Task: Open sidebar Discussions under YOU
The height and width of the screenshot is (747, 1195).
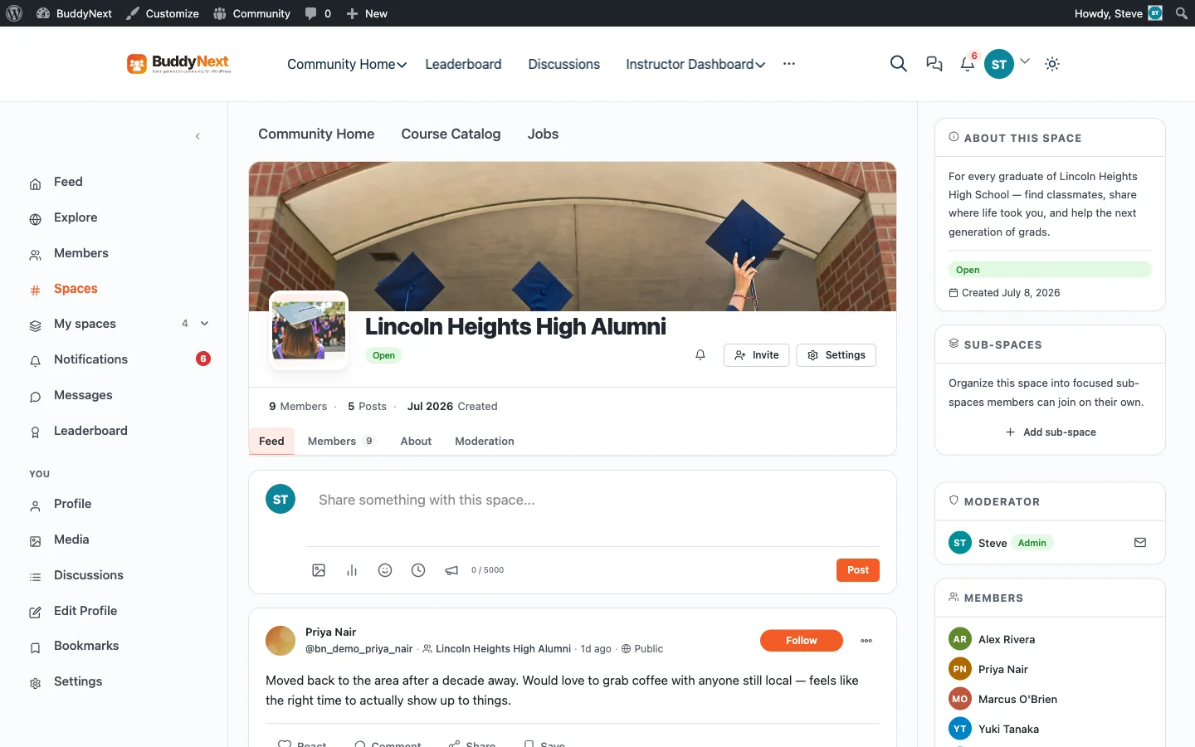Action: click(x=88, y=575)
